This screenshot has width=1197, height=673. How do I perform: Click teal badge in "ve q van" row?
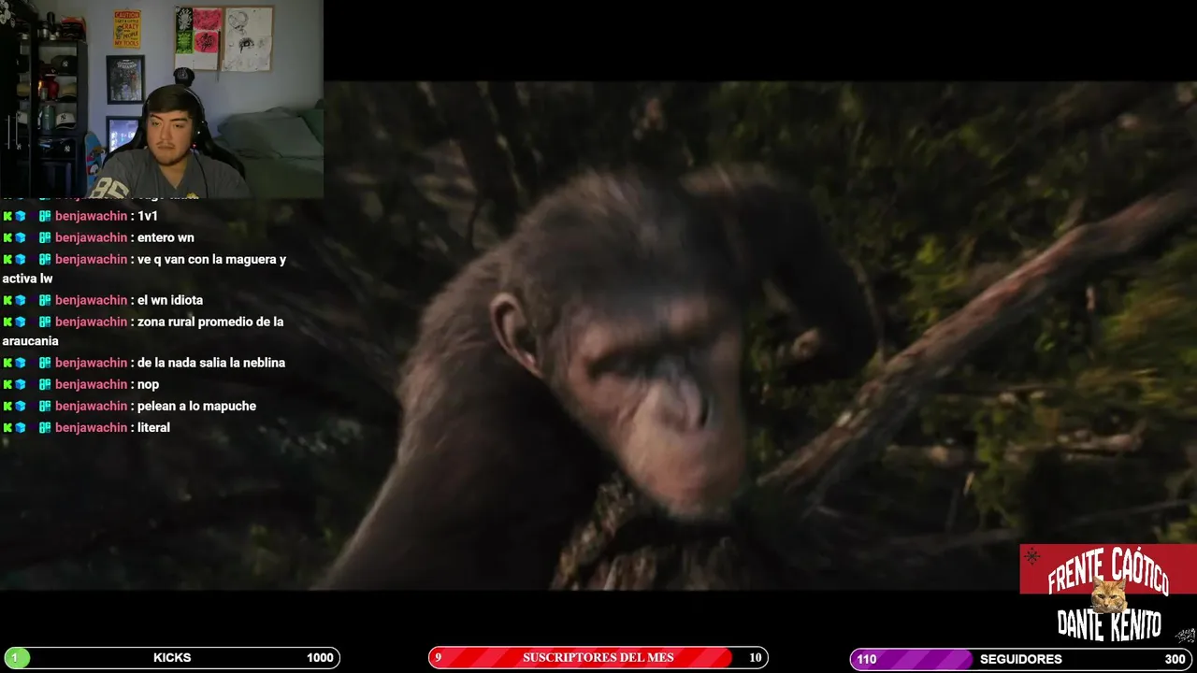click(45, 259)
